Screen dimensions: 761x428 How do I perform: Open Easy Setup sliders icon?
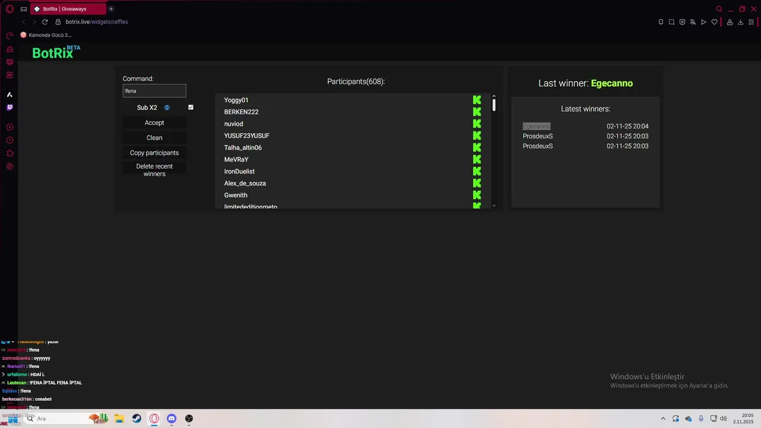(x=751, y=22)
